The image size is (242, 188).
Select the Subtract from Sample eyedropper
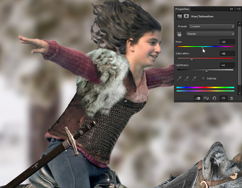pyautogui.click(x=194, y=79)
